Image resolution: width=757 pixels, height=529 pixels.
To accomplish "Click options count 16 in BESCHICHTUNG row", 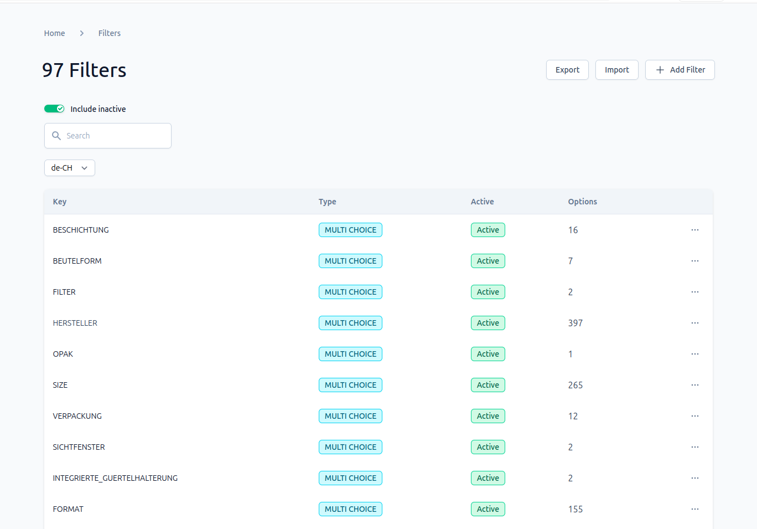I will pos(573,230).
